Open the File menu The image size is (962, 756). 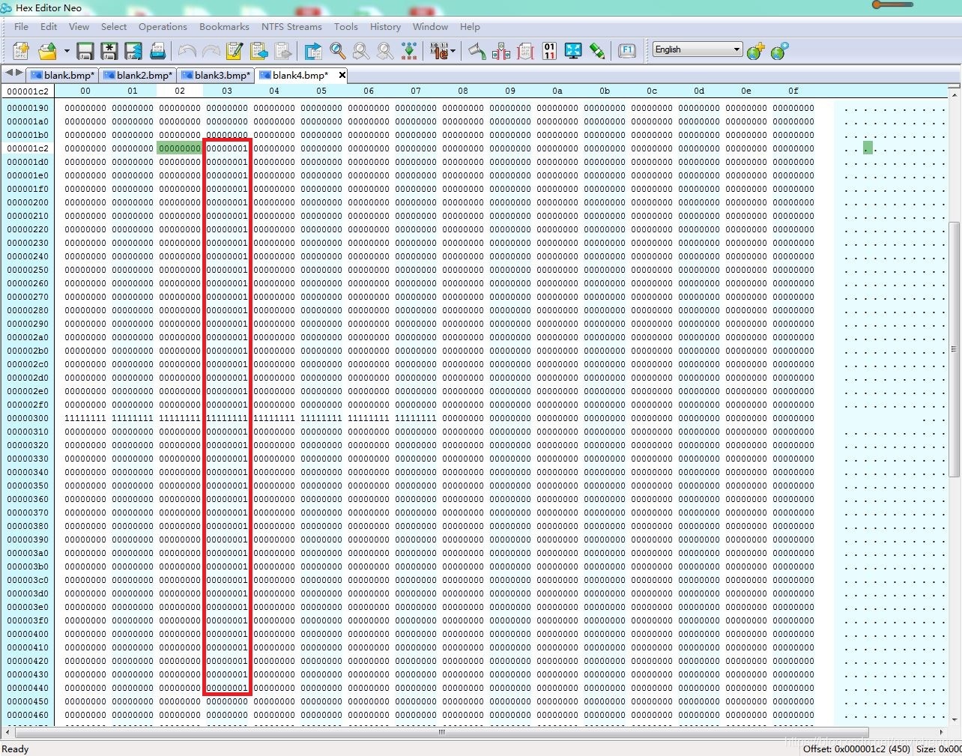[21, 26]
